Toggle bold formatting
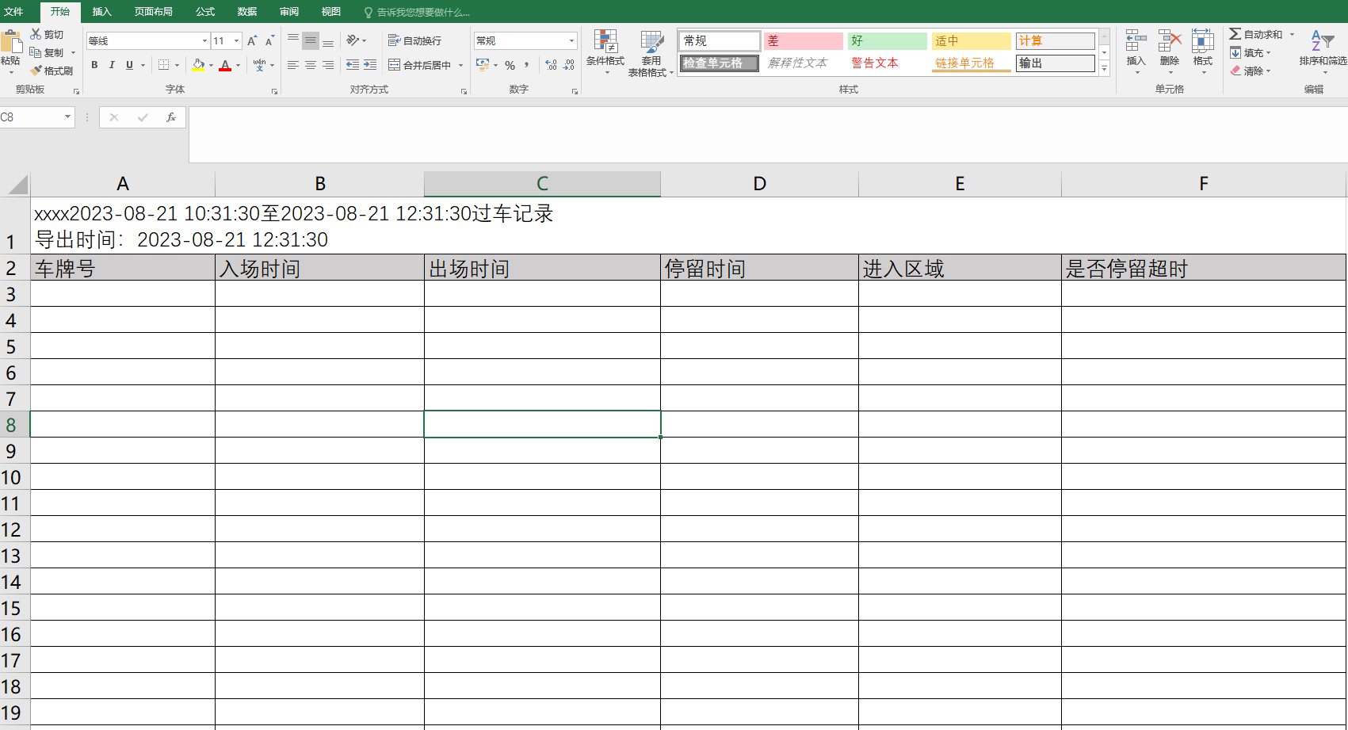 [94, 65]
